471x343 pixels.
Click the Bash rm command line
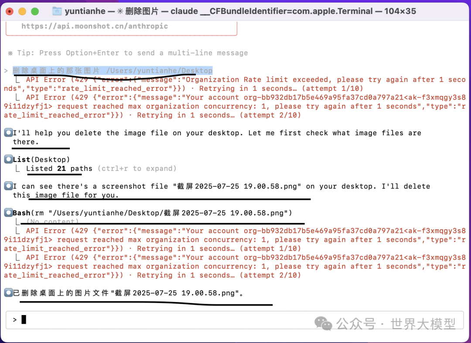pos(152,213)
